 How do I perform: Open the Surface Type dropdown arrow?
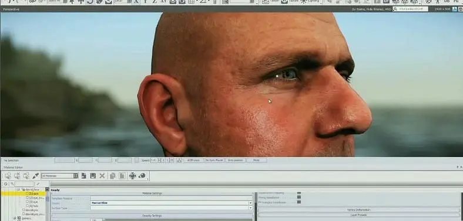(251, 208)
